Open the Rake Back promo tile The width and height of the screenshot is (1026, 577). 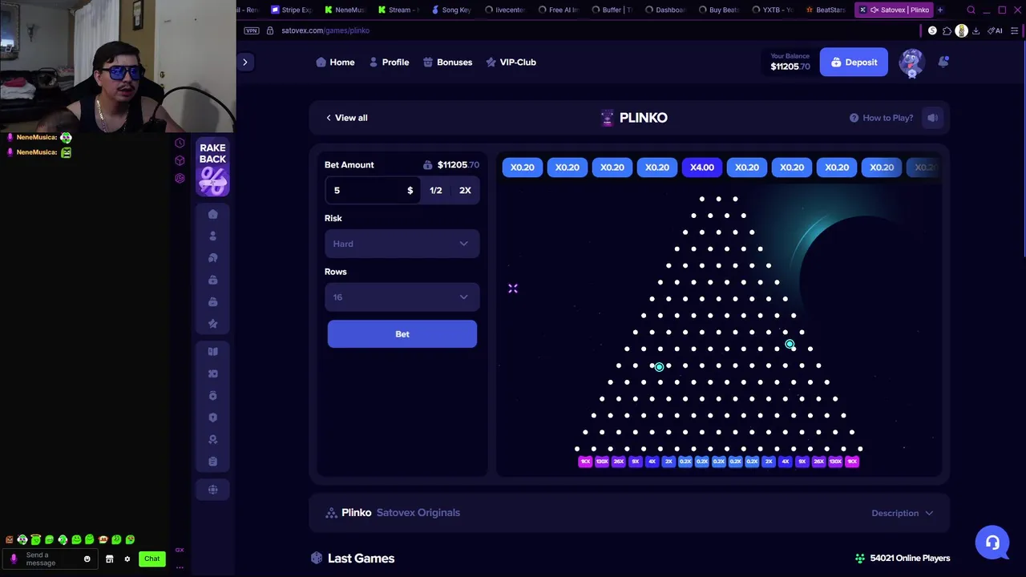pyautogui.click(x=212, y=168)
